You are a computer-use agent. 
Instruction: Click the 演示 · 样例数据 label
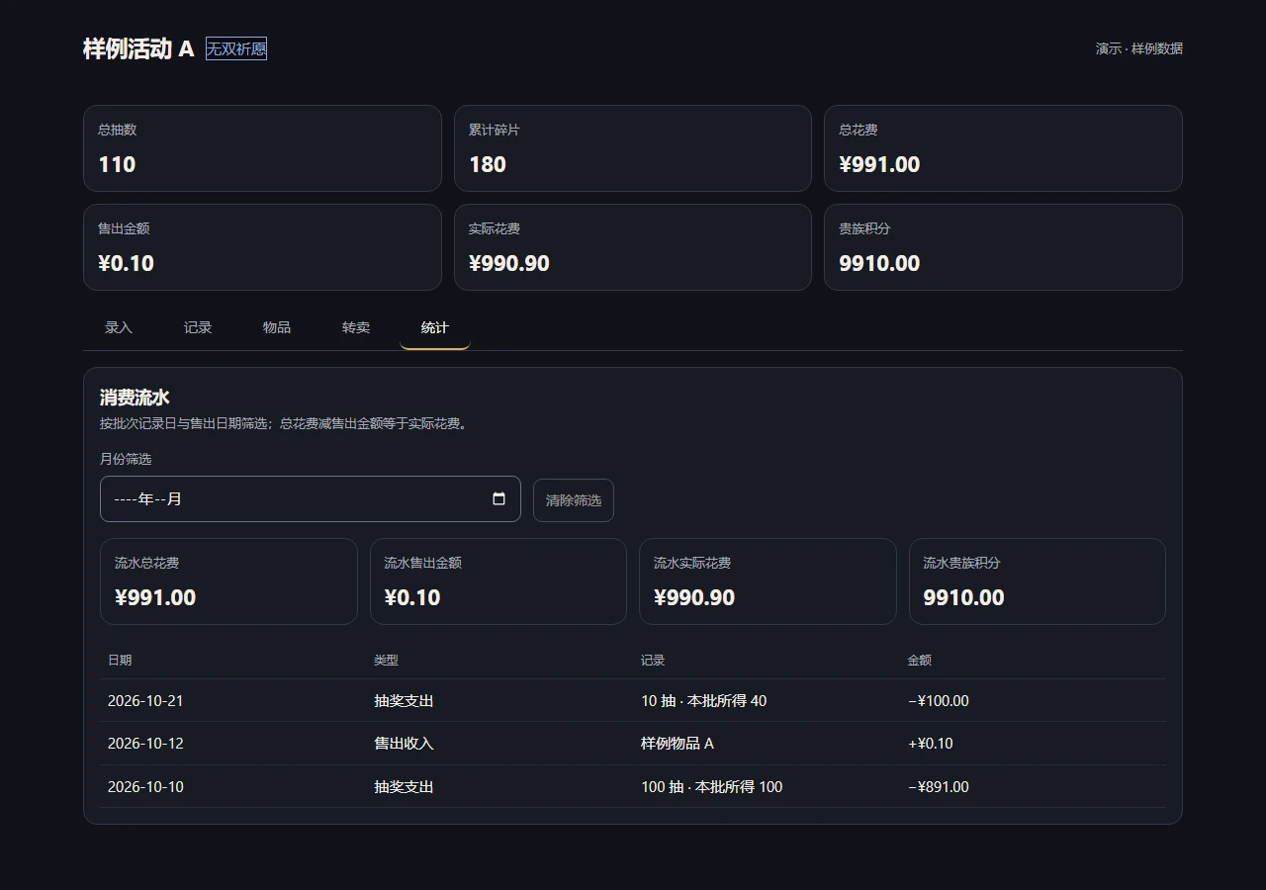(1139, 48)
